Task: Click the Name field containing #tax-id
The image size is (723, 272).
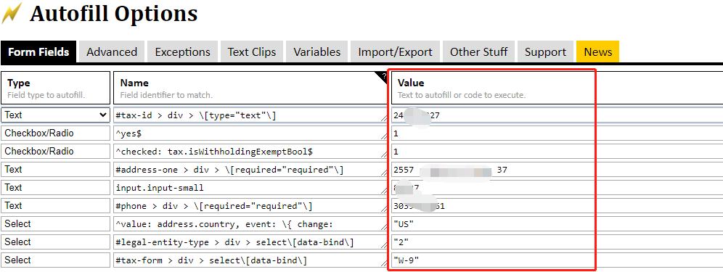Action: pyautogui.click(x=250, y=115)
